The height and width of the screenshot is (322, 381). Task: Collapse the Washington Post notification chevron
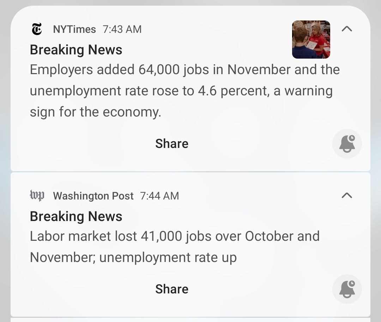pyautogui.click(x=347, y=195)
